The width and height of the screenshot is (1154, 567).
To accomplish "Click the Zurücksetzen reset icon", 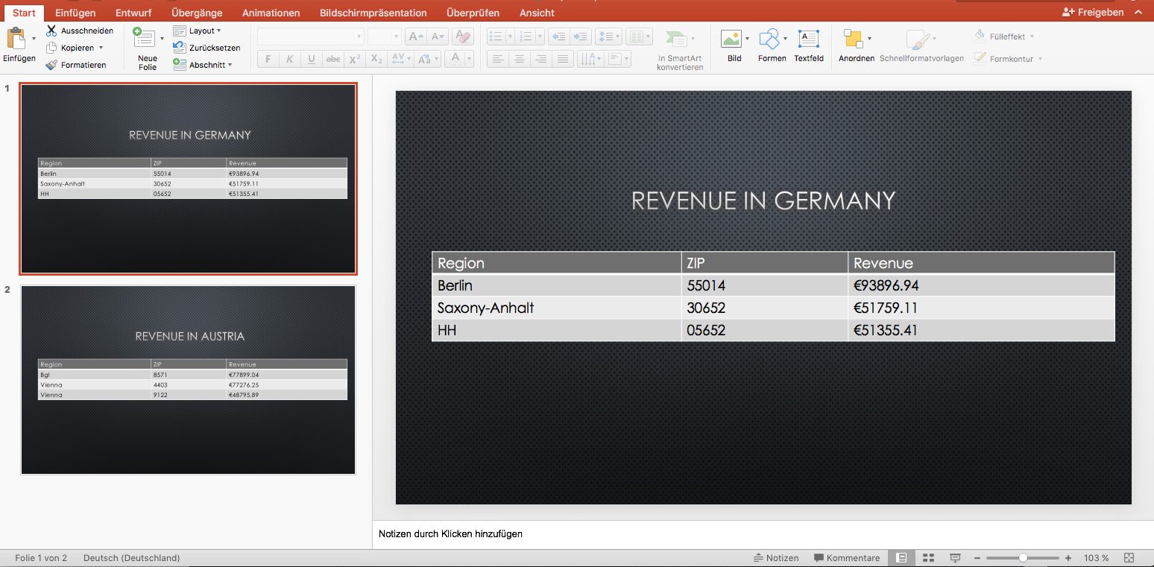I will coord(181,48).
